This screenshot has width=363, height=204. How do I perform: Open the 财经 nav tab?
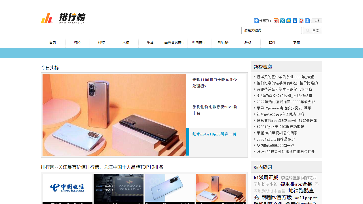77,42
